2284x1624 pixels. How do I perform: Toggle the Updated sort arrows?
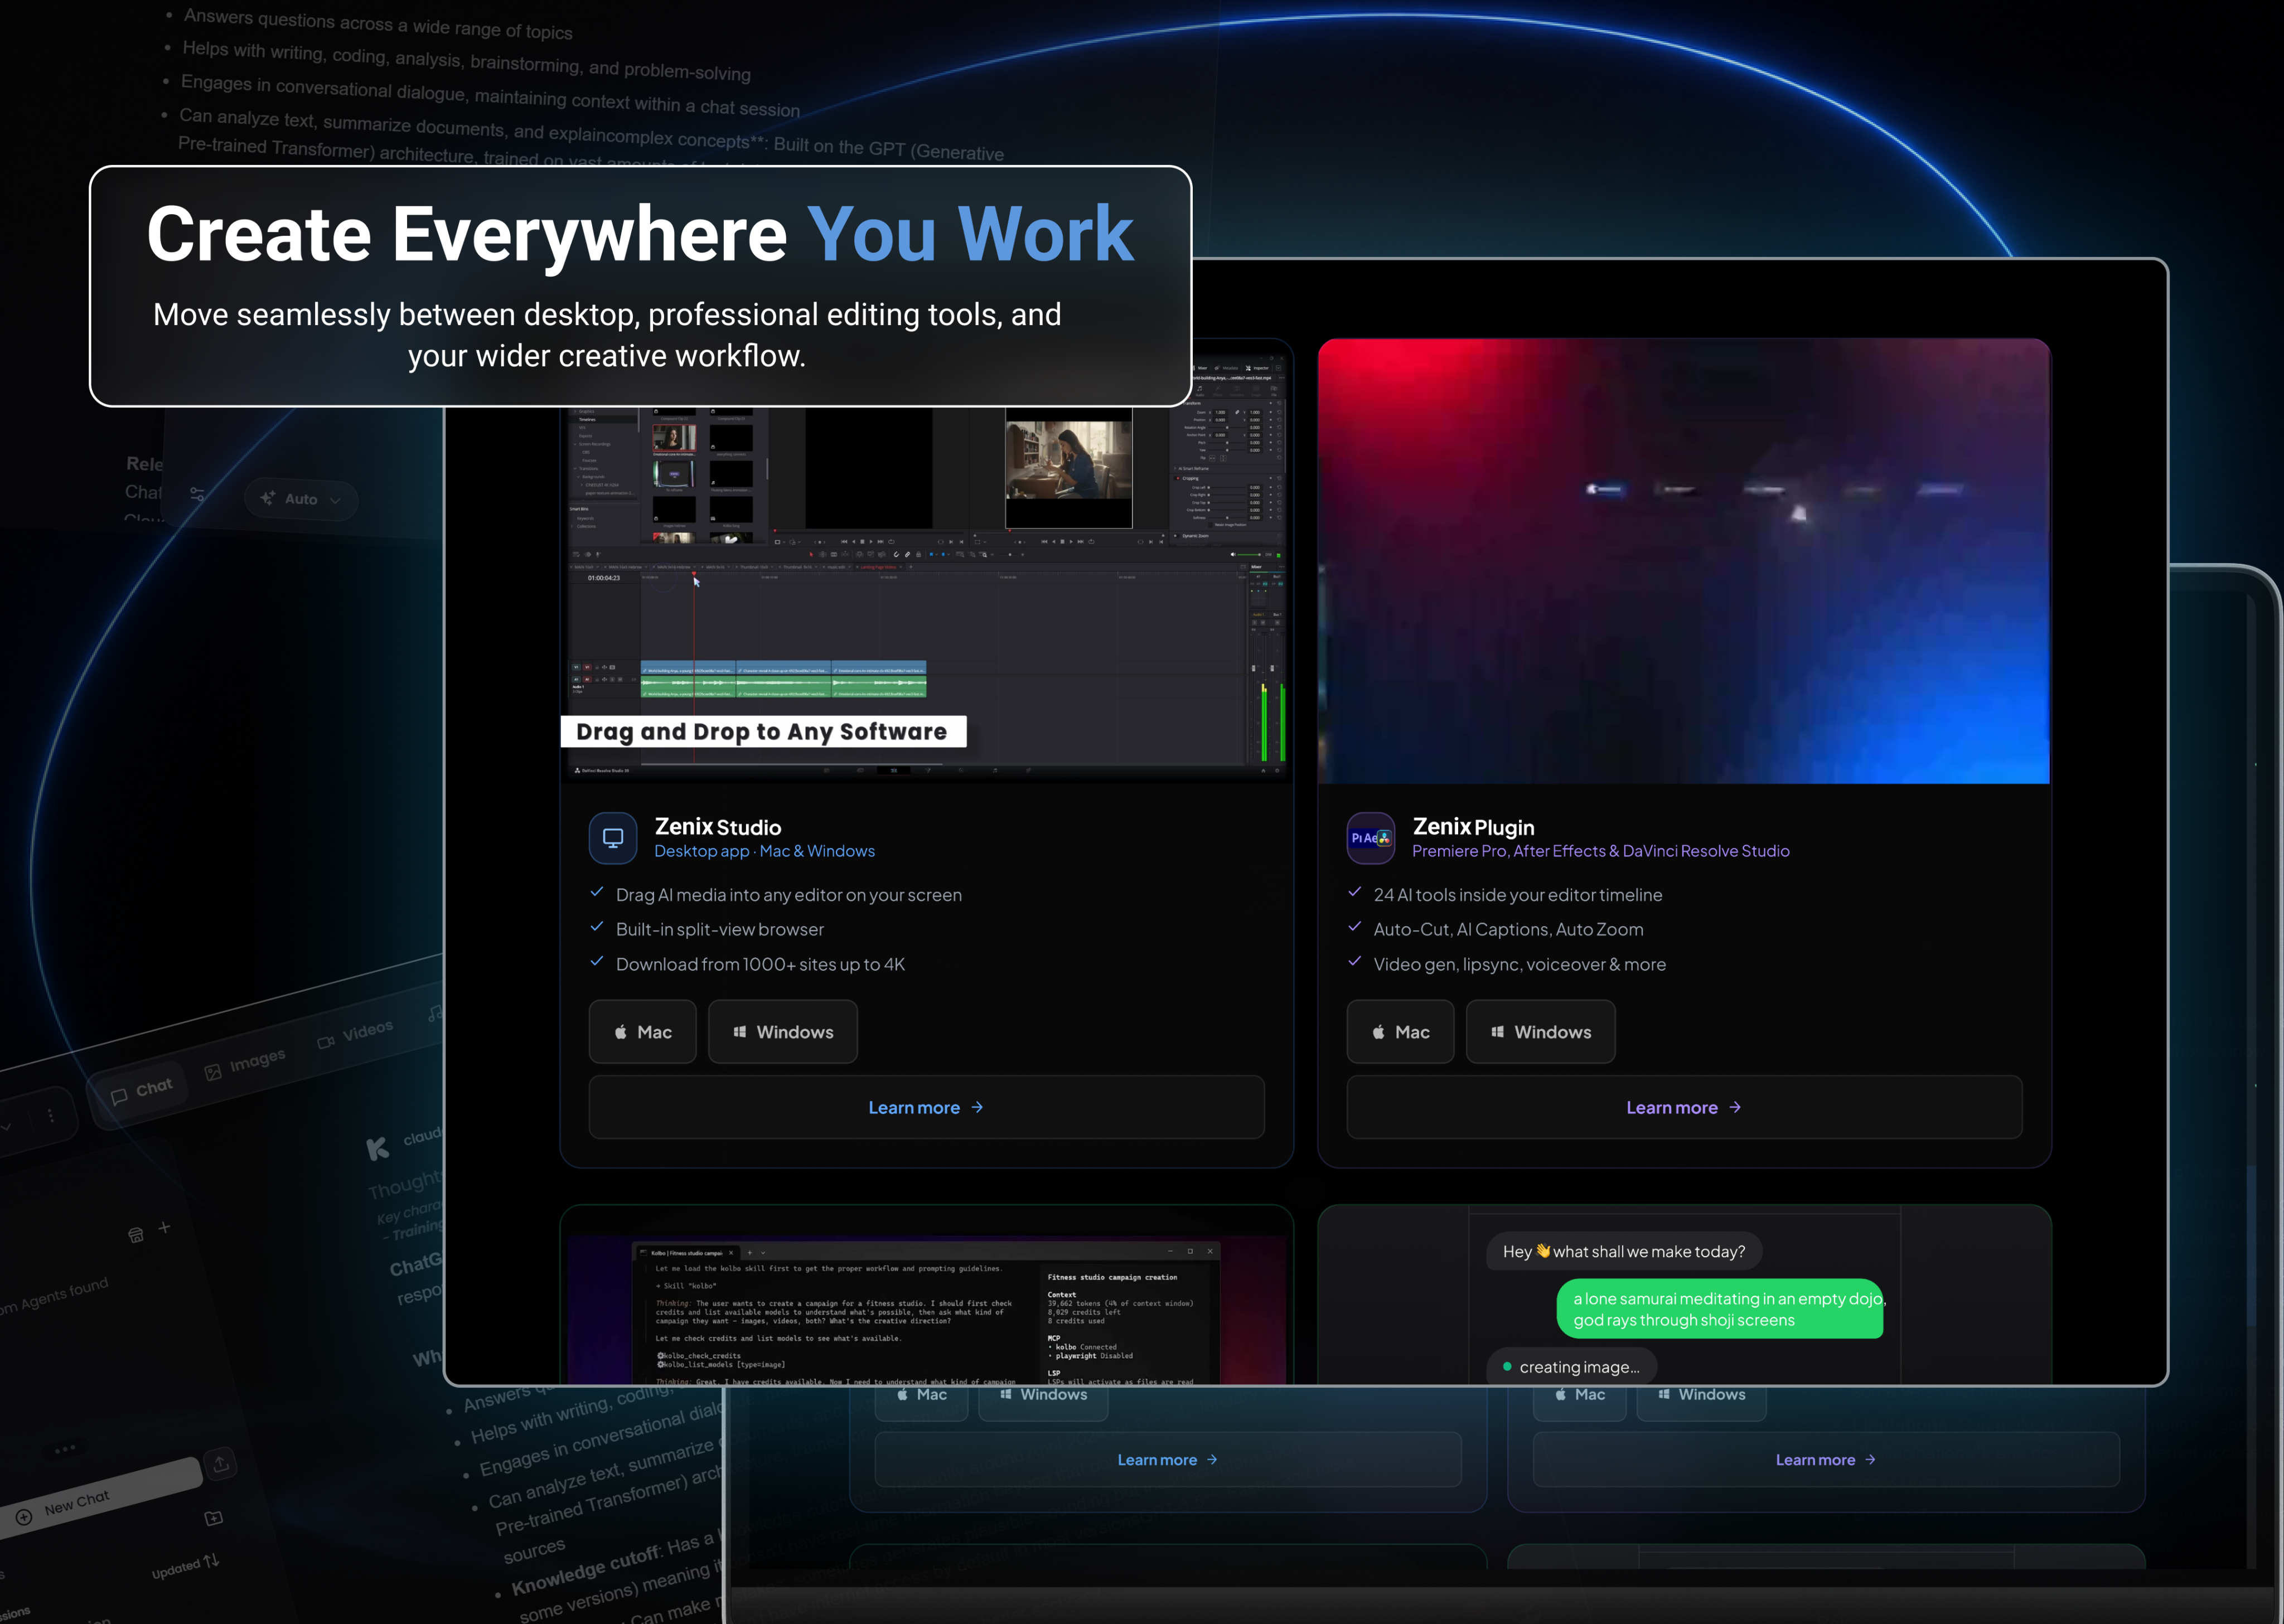211,1561
